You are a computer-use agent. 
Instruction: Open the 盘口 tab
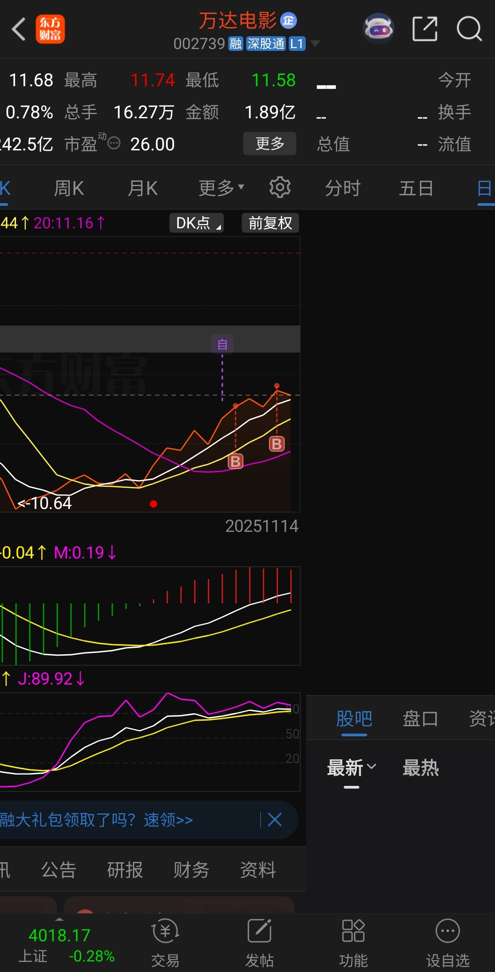(420, 718)
